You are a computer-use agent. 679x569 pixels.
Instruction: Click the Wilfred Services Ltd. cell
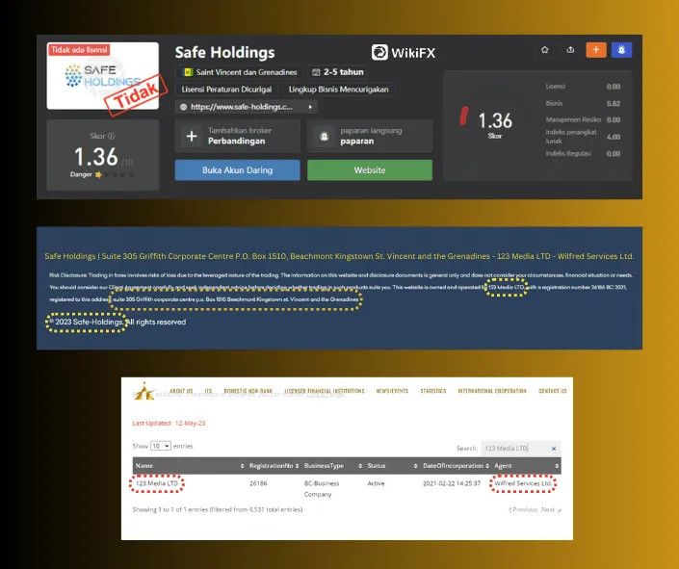[x=523, y=483]
